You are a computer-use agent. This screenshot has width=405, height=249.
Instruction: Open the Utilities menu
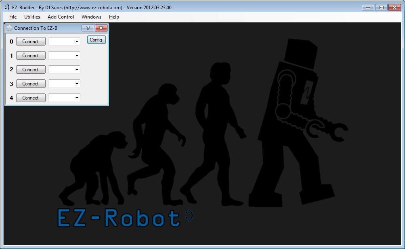[32, 17]
